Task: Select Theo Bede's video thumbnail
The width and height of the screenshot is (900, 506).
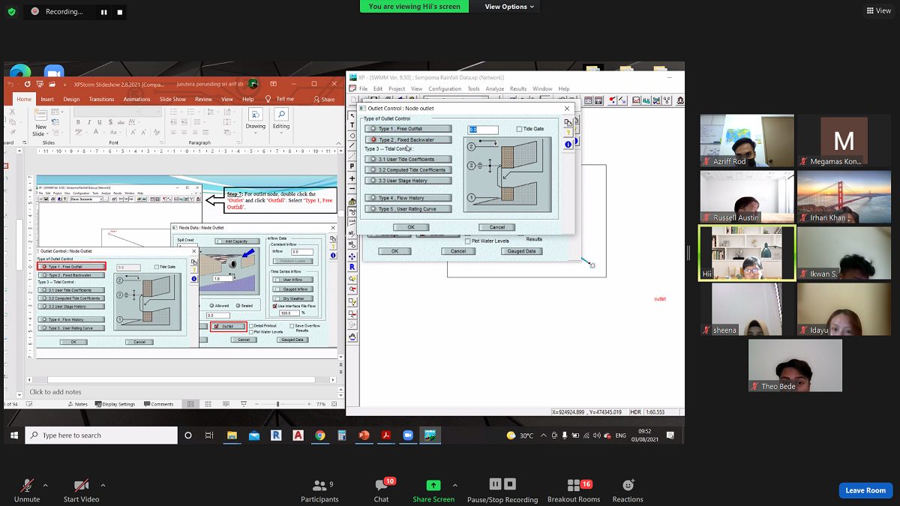Action: point(795,365)
